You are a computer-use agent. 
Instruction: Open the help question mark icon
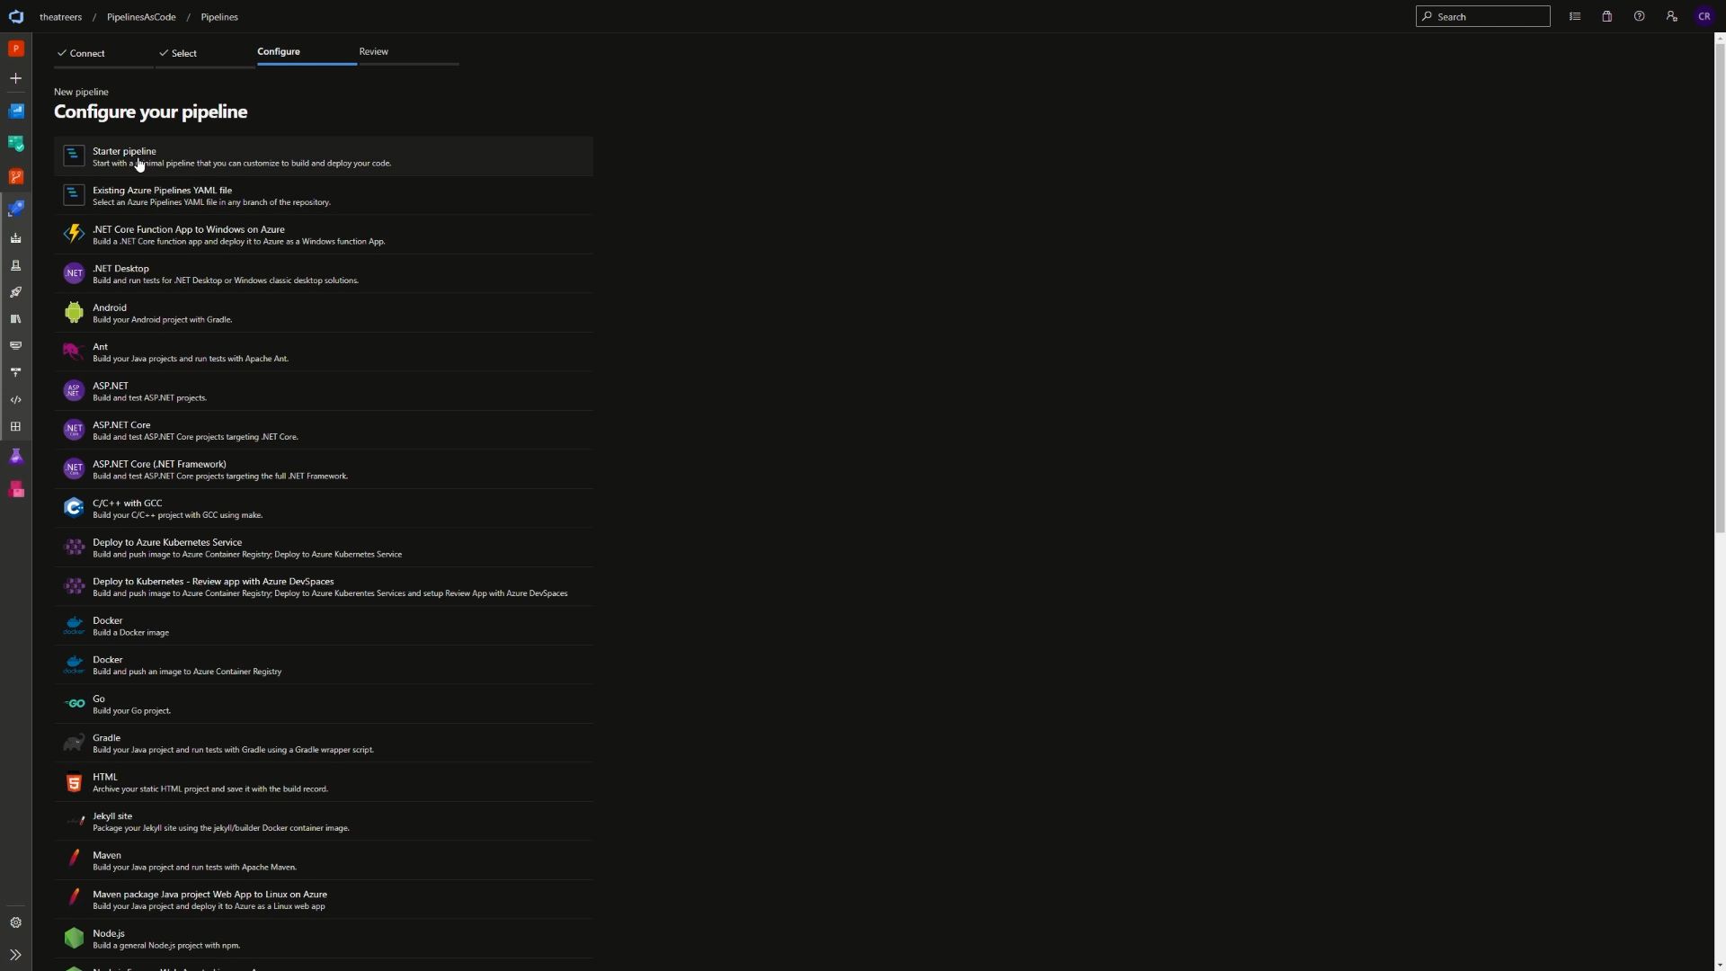[x=1640, y=16]
